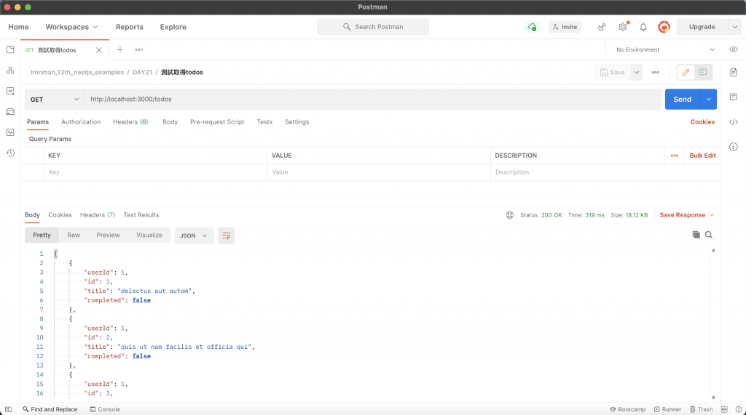Viewport: 746px width, 415px height.
Task: Open the notifications bell icon
Action: [643, 27]
